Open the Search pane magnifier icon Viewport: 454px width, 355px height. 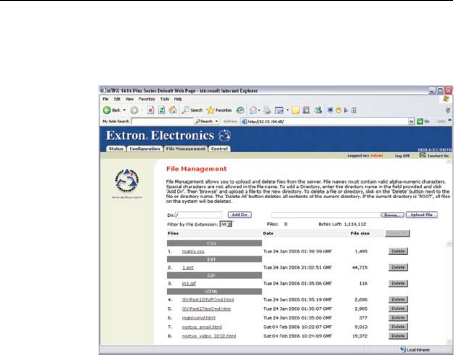(185, 110)
